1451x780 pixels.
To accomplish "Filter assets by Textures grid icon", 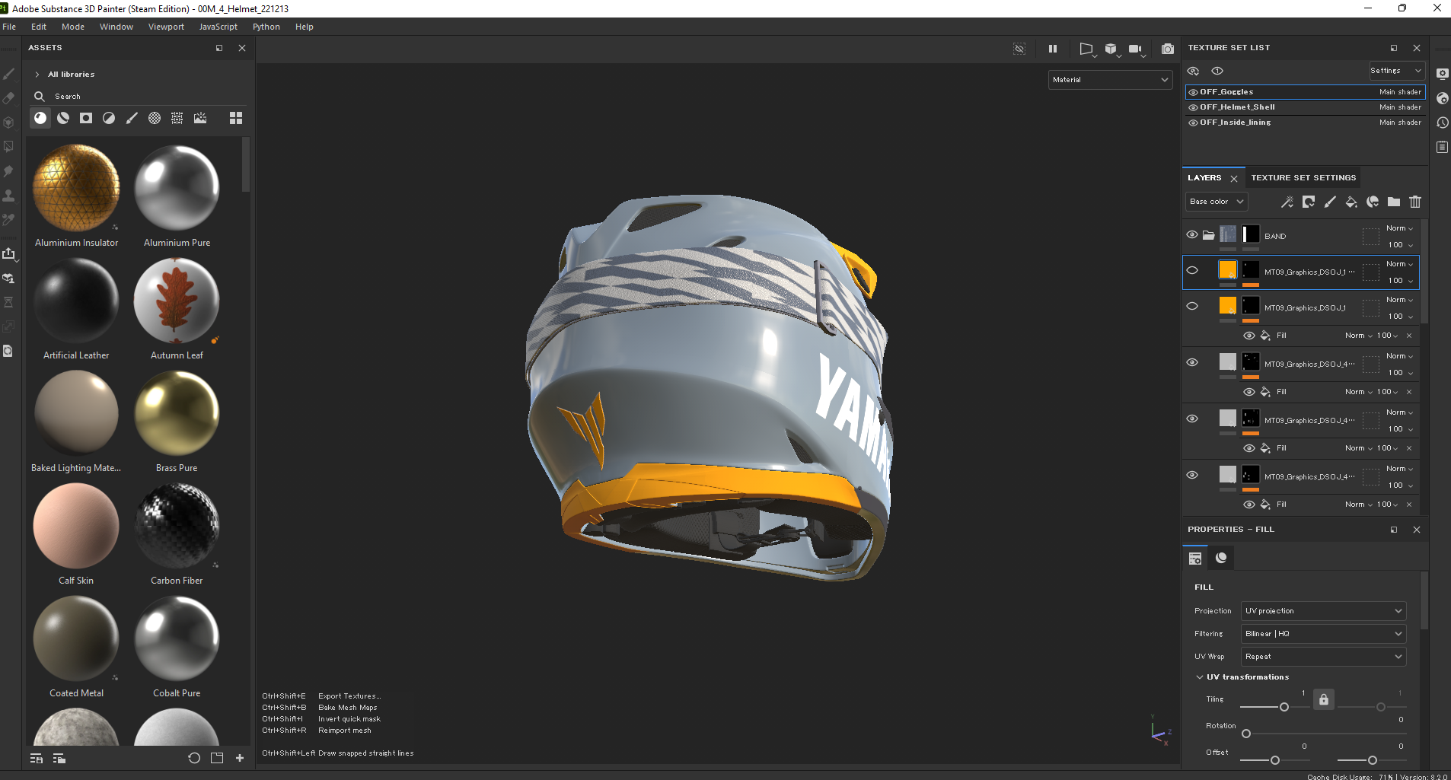I will (177, 118).
